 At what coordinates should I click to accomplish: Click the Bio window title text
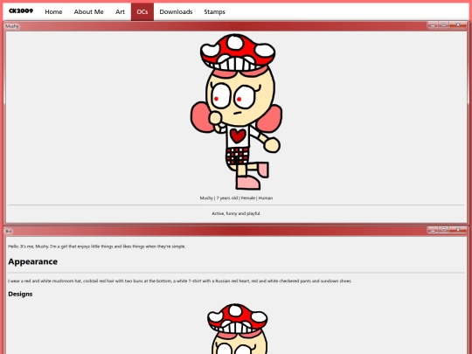pyautogui.click(x=9, y=231)
